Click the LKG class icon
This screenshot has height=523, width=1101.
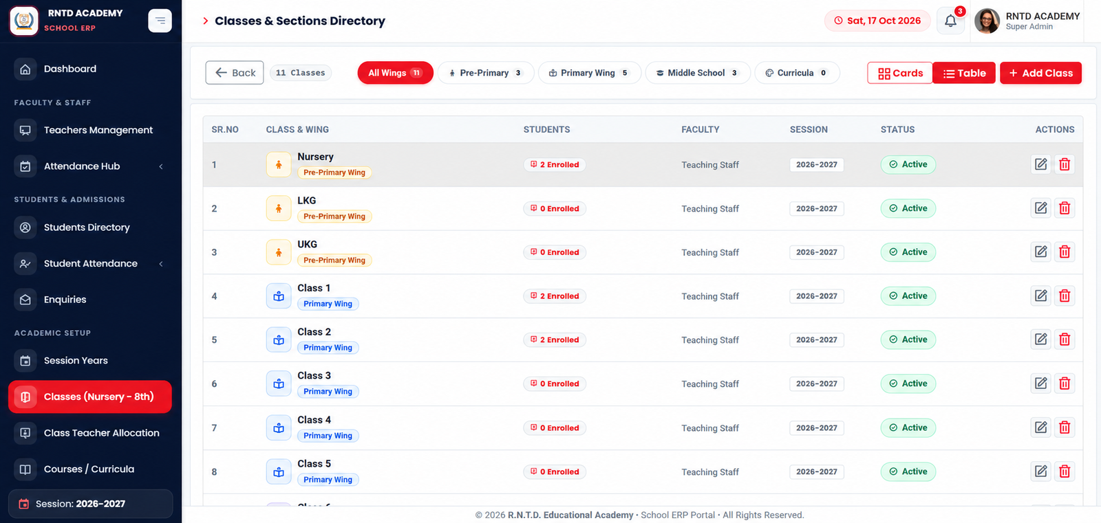[279, 208]
